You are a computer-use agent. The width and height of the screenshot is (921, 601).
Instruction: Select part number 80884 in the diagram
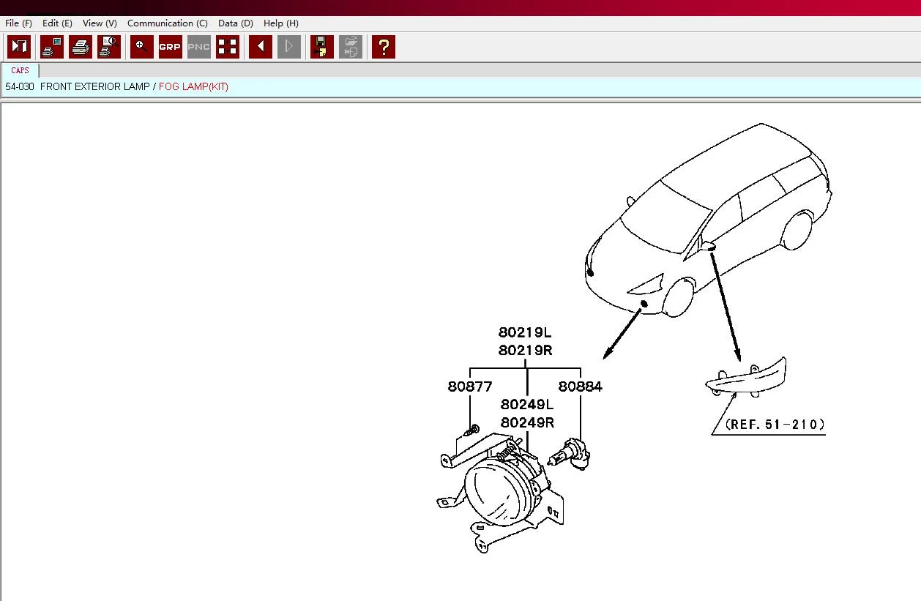tap(581, 387)
